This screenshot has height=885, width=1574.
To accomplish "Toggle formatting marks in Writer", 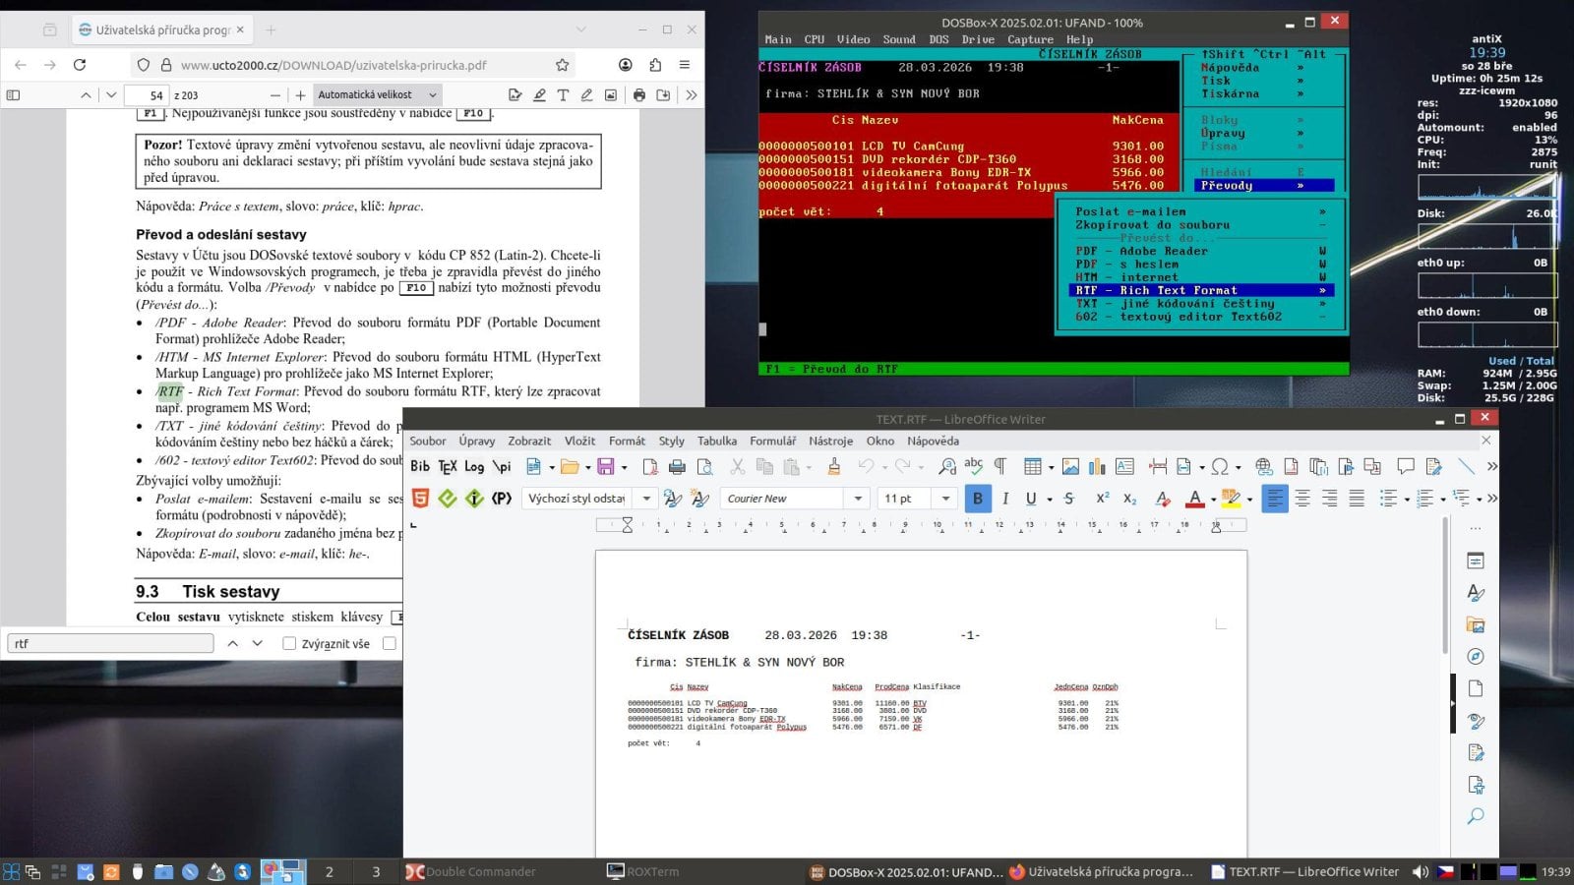I will [x=1000, y=466].
